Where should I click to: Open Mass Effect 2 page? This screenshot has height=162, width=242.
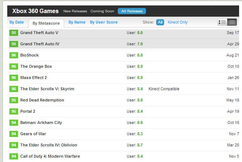tap(33, 78)
